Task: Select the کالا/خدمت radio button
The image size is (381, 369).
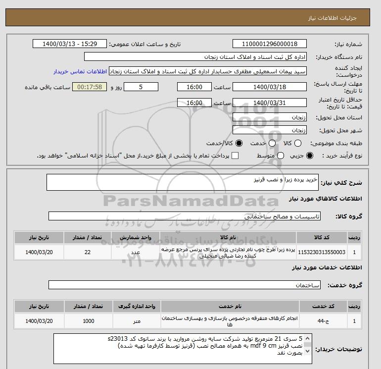Action: (239, 143)
